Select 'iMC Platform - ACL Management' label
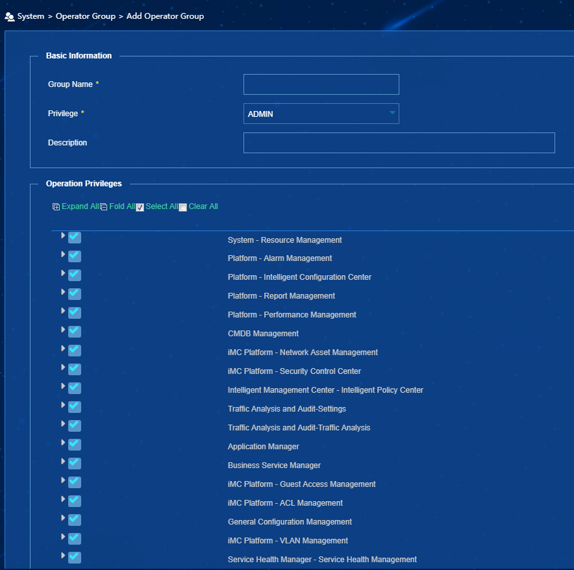 (285, 503)
